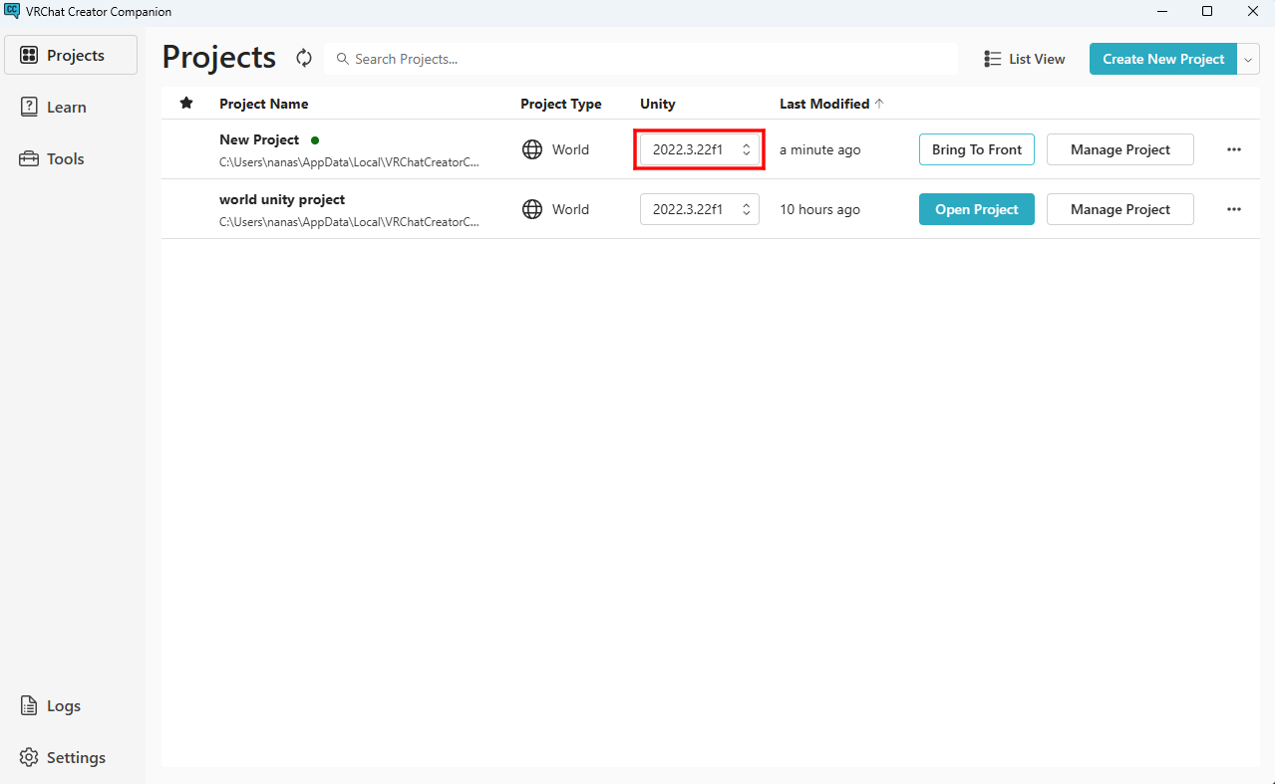Image resolution: width=1275 pixels, height=784 pixels.
Task: Focus the Search Projects input field
Action: point(641,59)
